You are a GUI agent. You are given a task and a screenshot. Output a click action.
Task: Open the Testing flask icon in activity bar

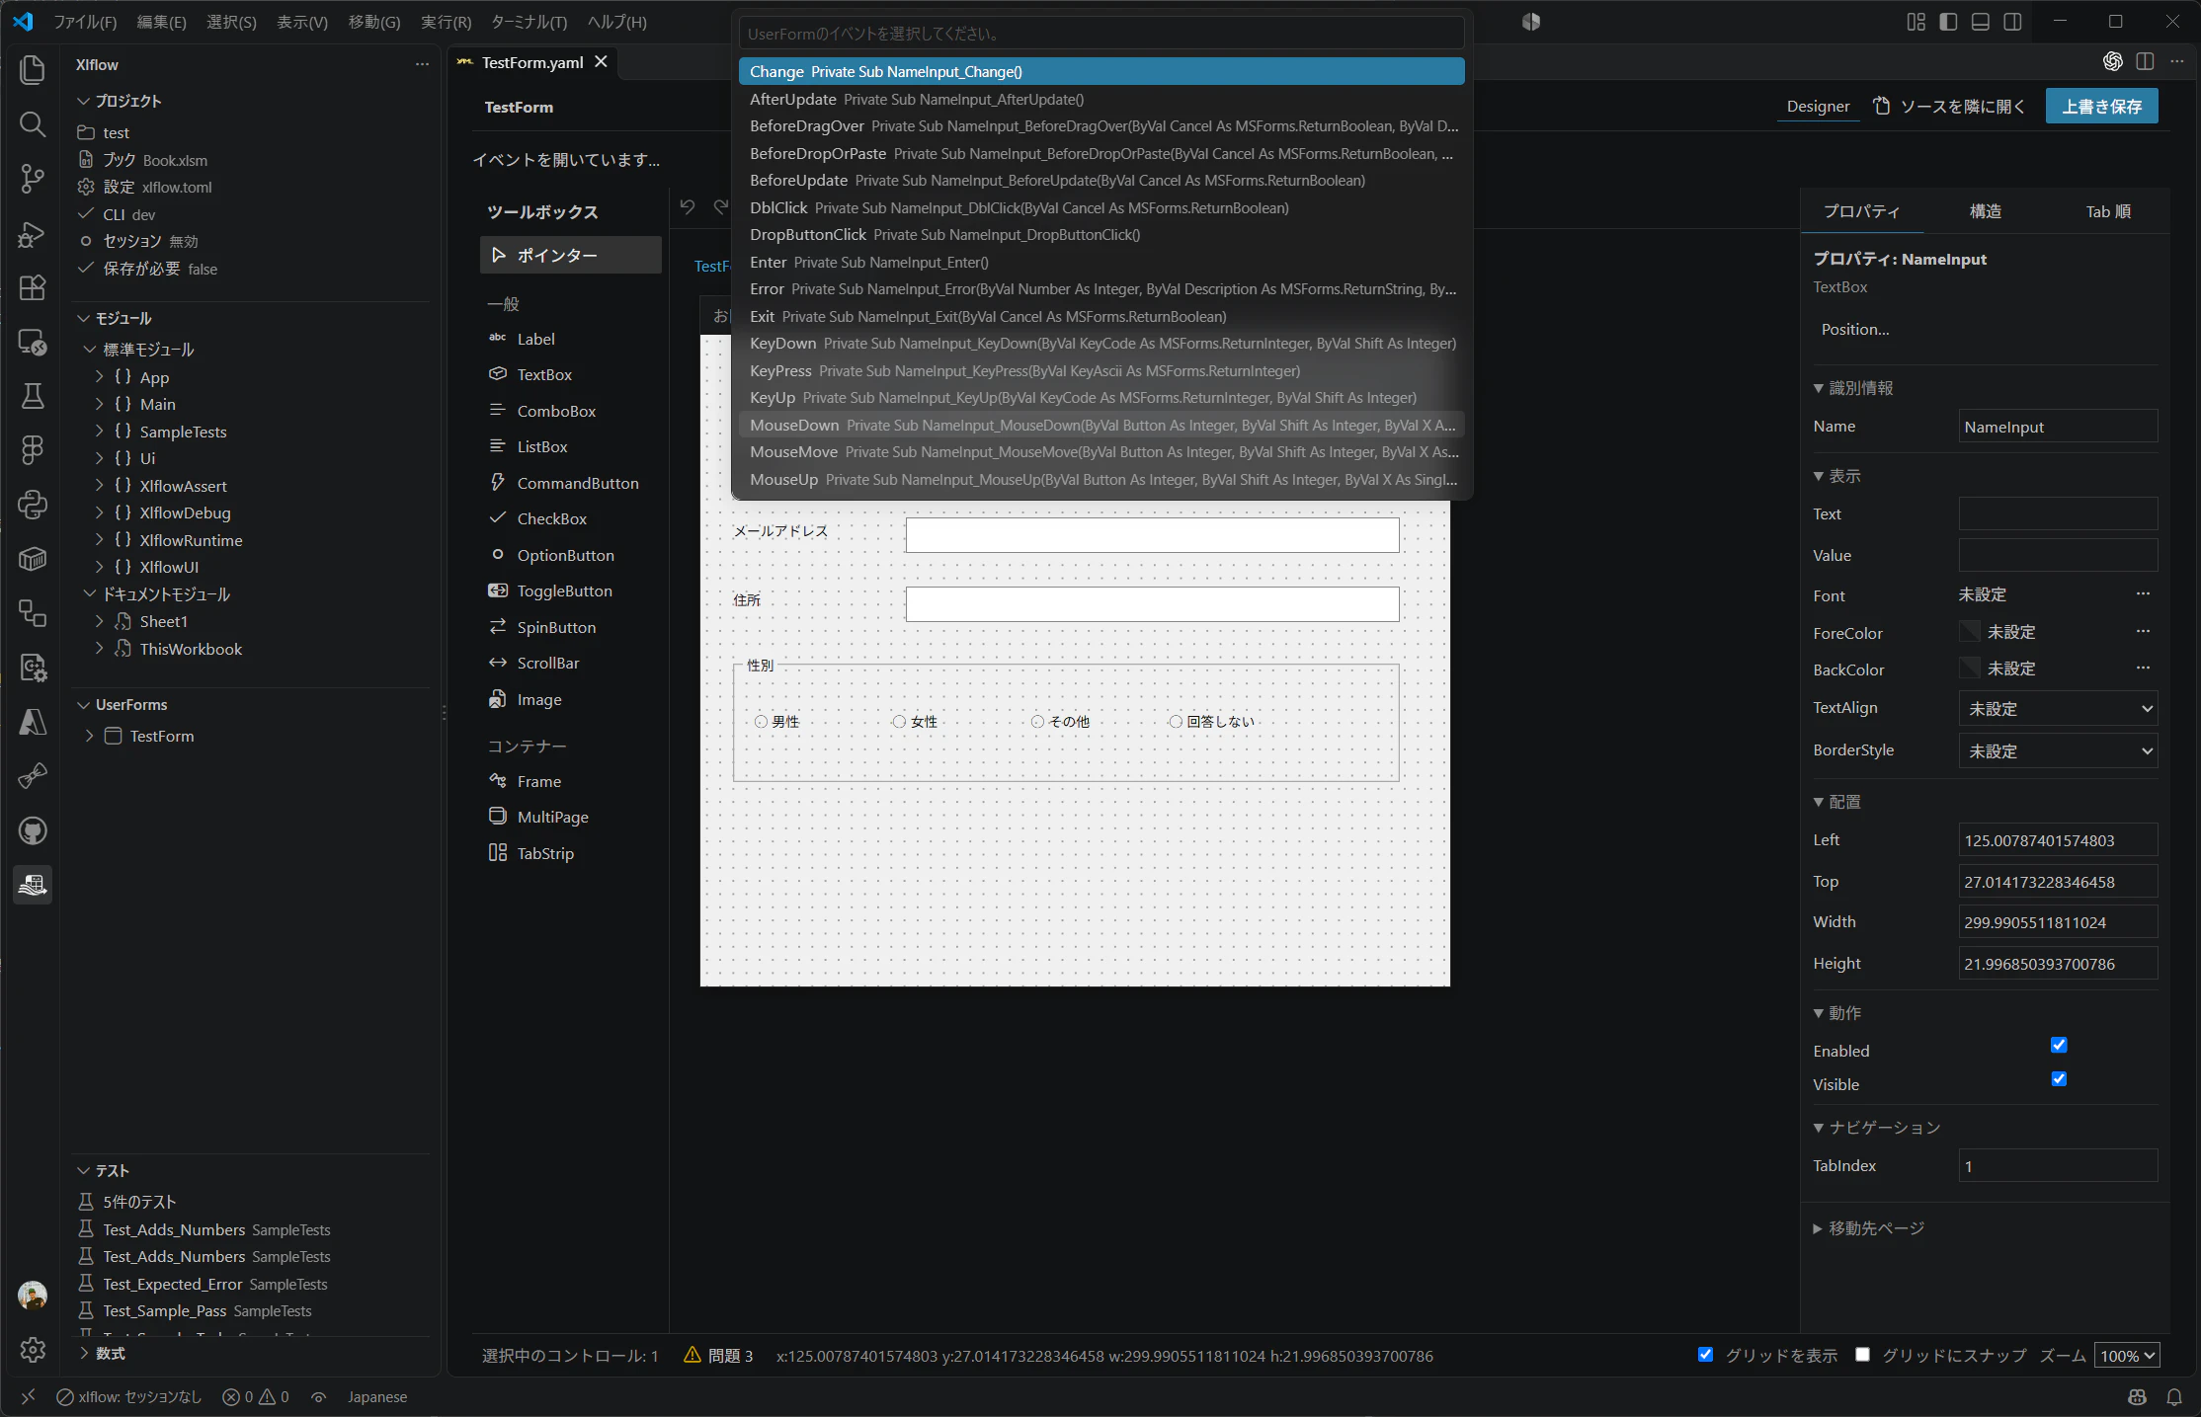[x=33, y=396]
